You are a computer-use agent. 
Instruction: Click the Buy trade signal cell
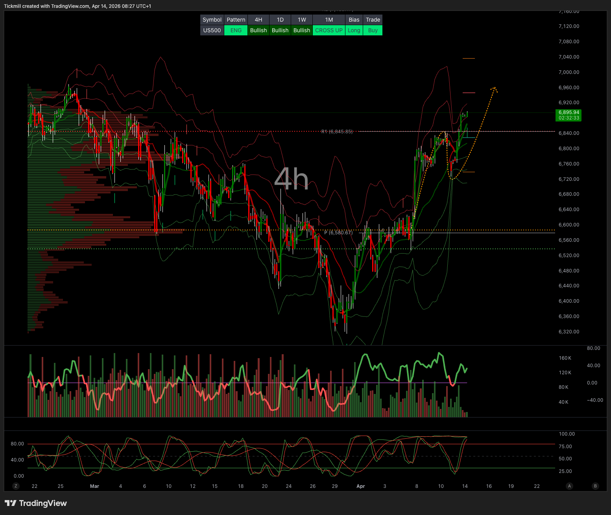(x=373, y=30)
